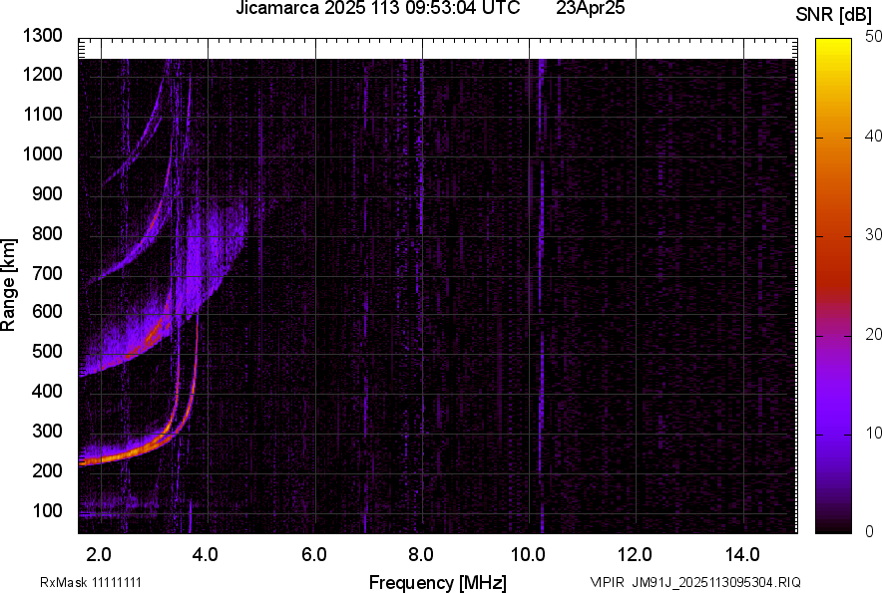Click the title text 'Jicamarca 2025 113 09:53:04 UTC'
This screenshot has height=593, width=882.
tap(377, 8)
